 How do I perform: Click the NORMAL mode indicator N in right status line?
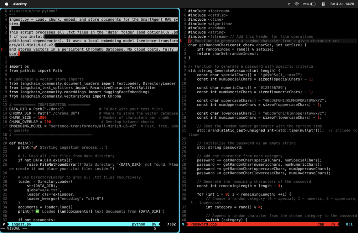point(183,224)
